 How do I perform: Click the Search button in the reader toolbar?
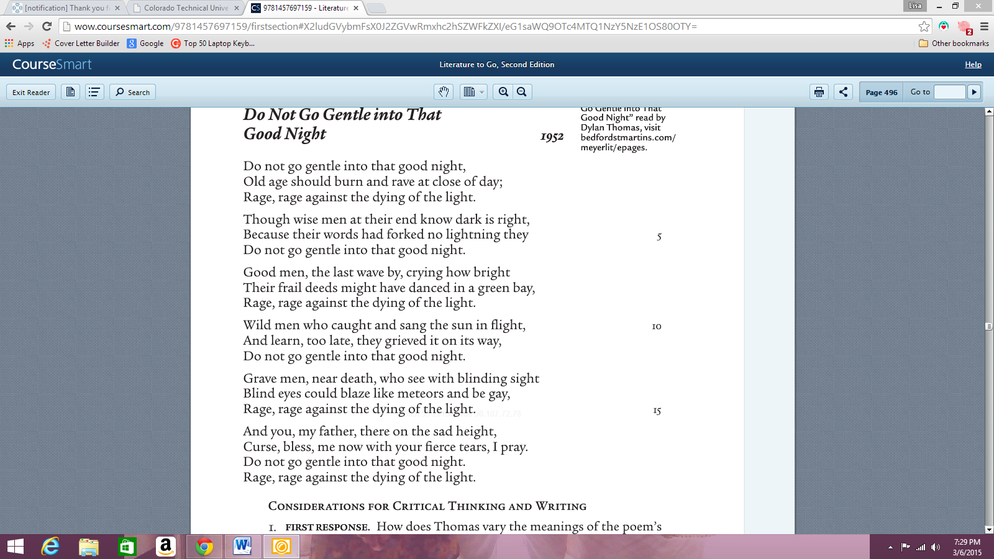132,92
